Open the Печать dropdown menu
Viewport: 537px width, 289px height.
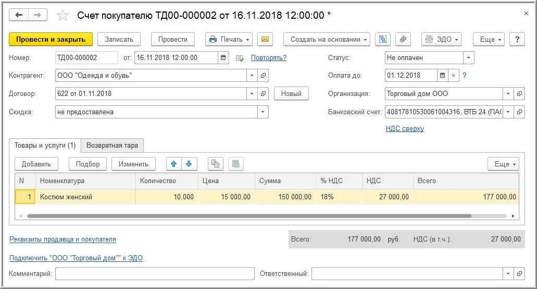[x=229, y=40]
